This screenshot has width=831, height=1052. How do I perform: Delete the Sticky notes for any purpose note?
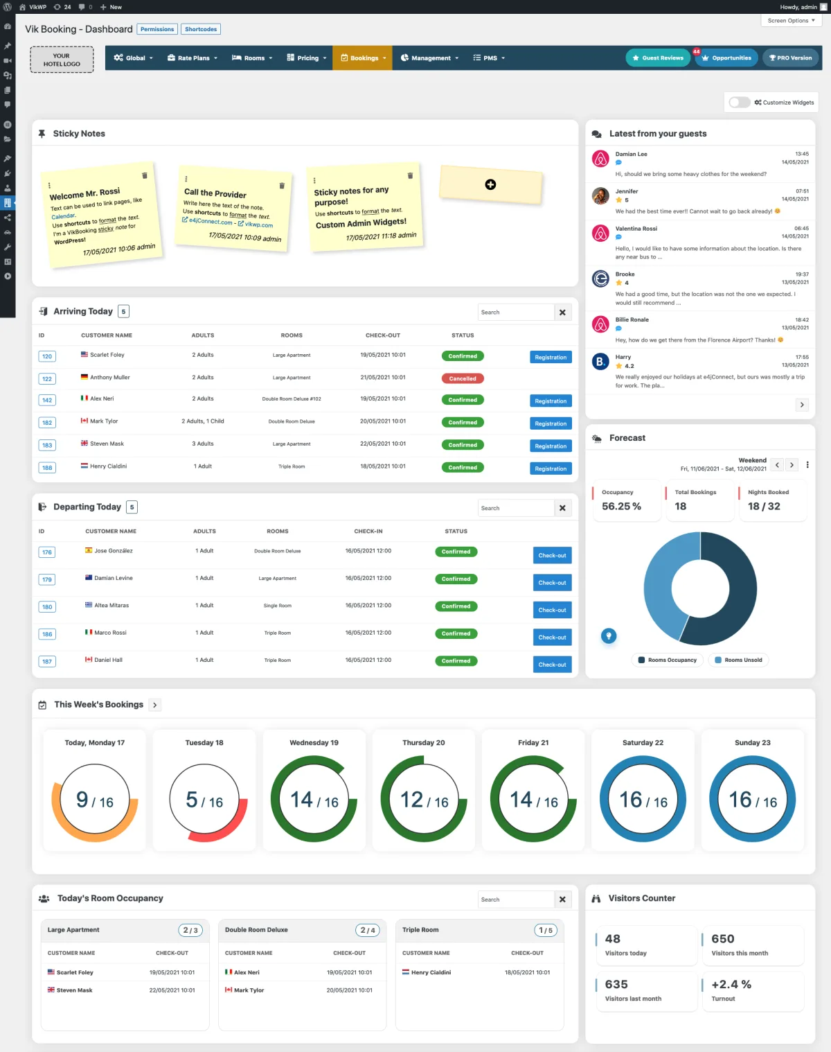[410, 176]
